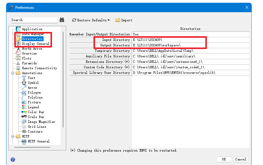Select Directories in the preferences tree
Image resolution: width=263 pixels, height=165 pixels.
click(32, 39)
